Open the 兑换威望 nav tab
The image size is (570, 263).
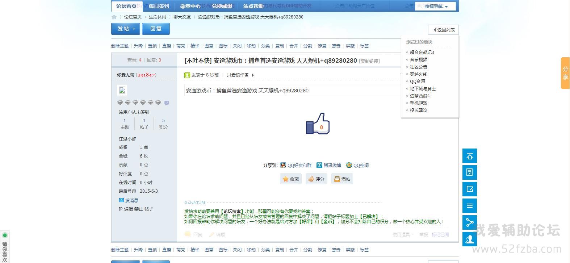[222, 6]
